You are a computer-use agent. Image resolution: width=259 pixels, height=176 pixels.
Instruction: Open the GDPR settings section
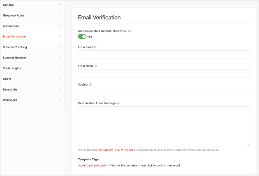click(7, 79)
